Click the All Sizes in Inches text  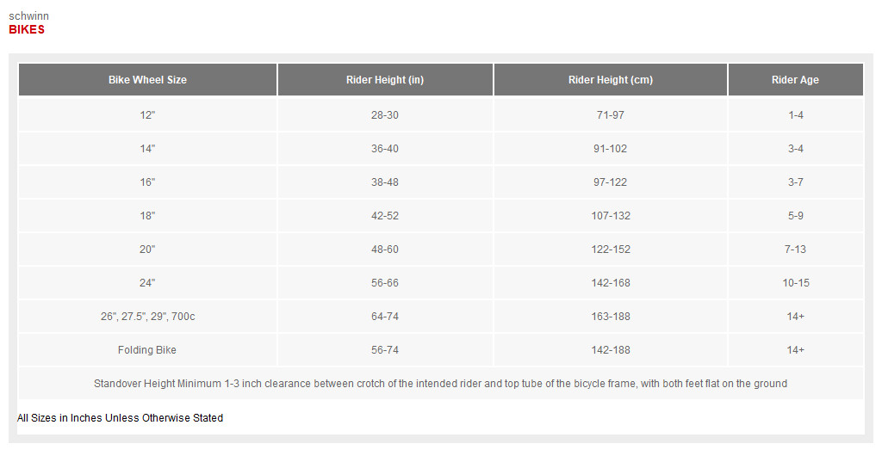pyautogui.click(x=120, y=418)
